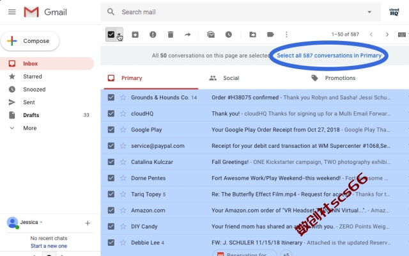409x256 pixels.
Task: Untick the Debbie Lee email checkbox
Action: [x=111, y=243]
